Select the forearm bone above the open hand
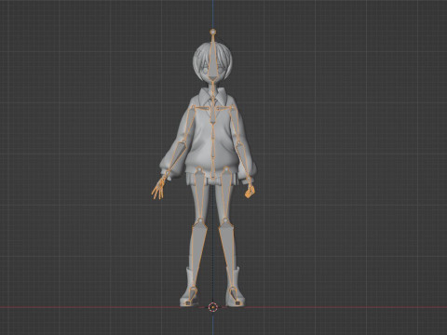The image size is (447, 335). (175, 157)
